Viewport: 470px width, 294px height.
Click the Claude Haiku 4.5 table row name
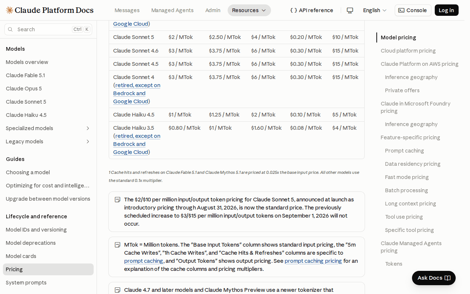[x=134, y=115]
